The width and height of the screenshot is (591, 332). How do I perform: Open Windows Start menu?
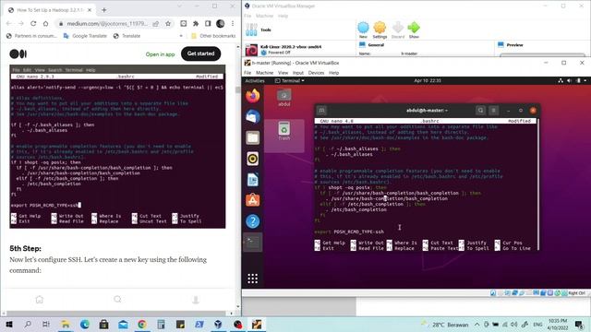point(9,324)
